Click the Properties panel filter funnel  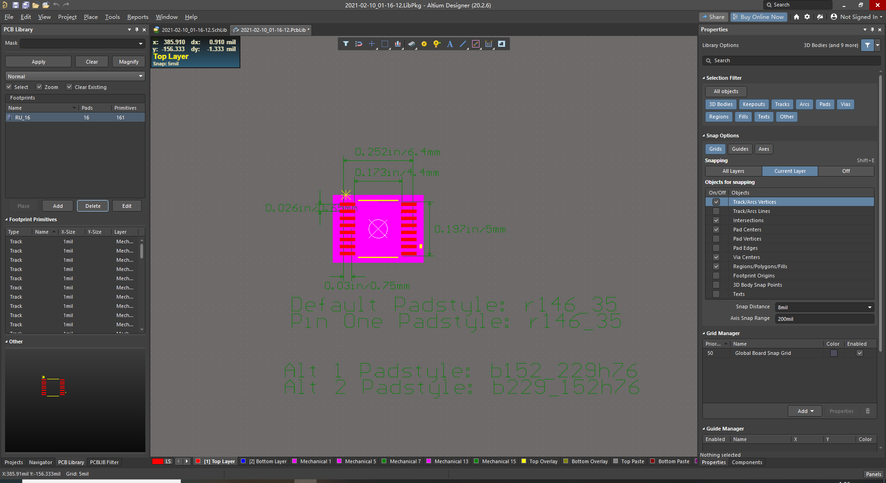(868, 45)
